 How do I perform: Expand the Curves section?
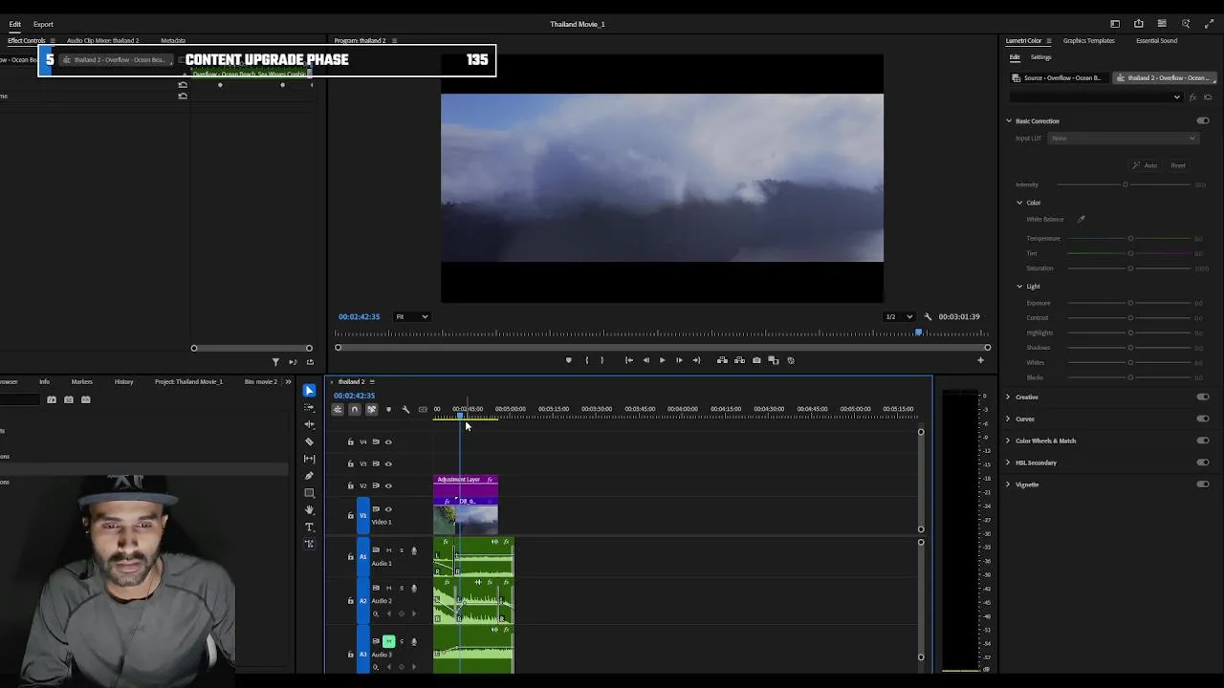(1007, 419)
